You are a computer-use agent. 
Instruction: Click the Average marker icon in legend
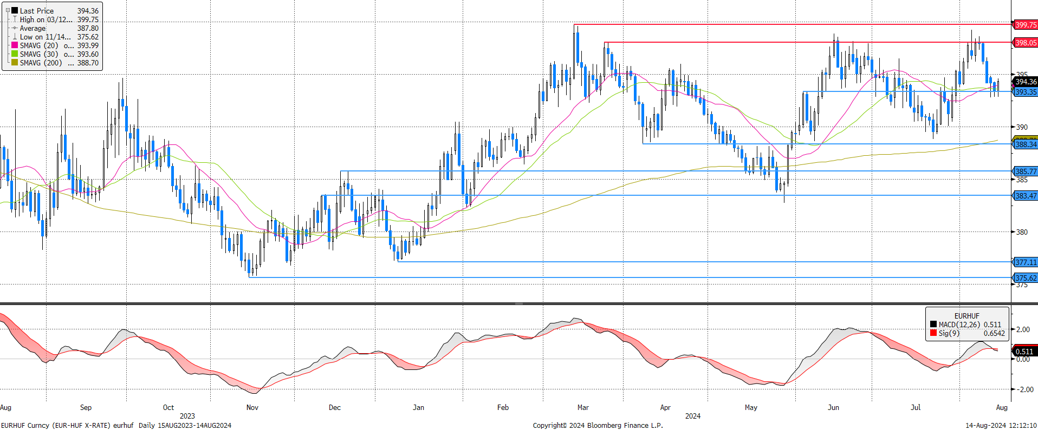(x=15, y=28)
